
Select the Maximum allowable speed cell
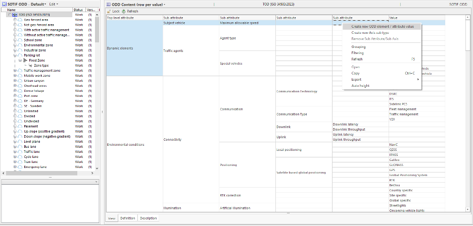247,23
